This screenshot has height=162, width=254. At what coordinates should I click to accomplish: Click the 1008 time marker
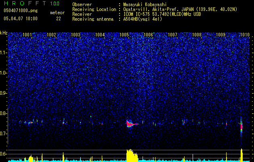point(197,35)
